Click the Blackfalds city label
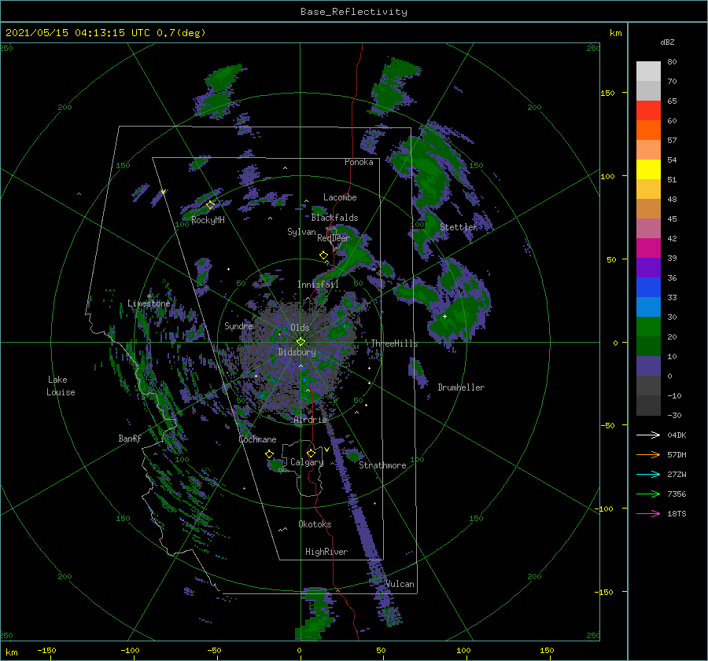This screenshot has height=661, width=708. pos(334,218)
